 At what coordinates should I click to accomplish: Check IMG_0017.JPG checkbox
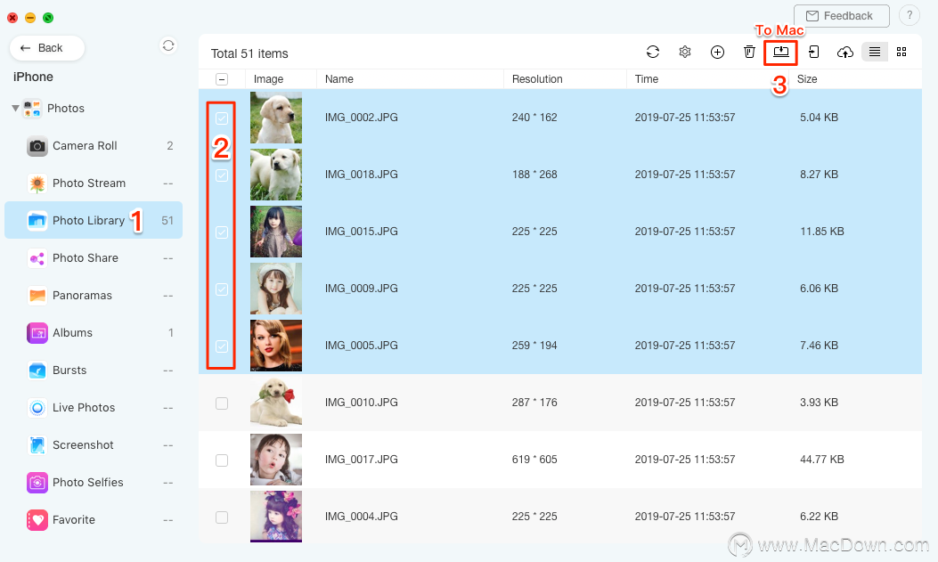[221, 460]
